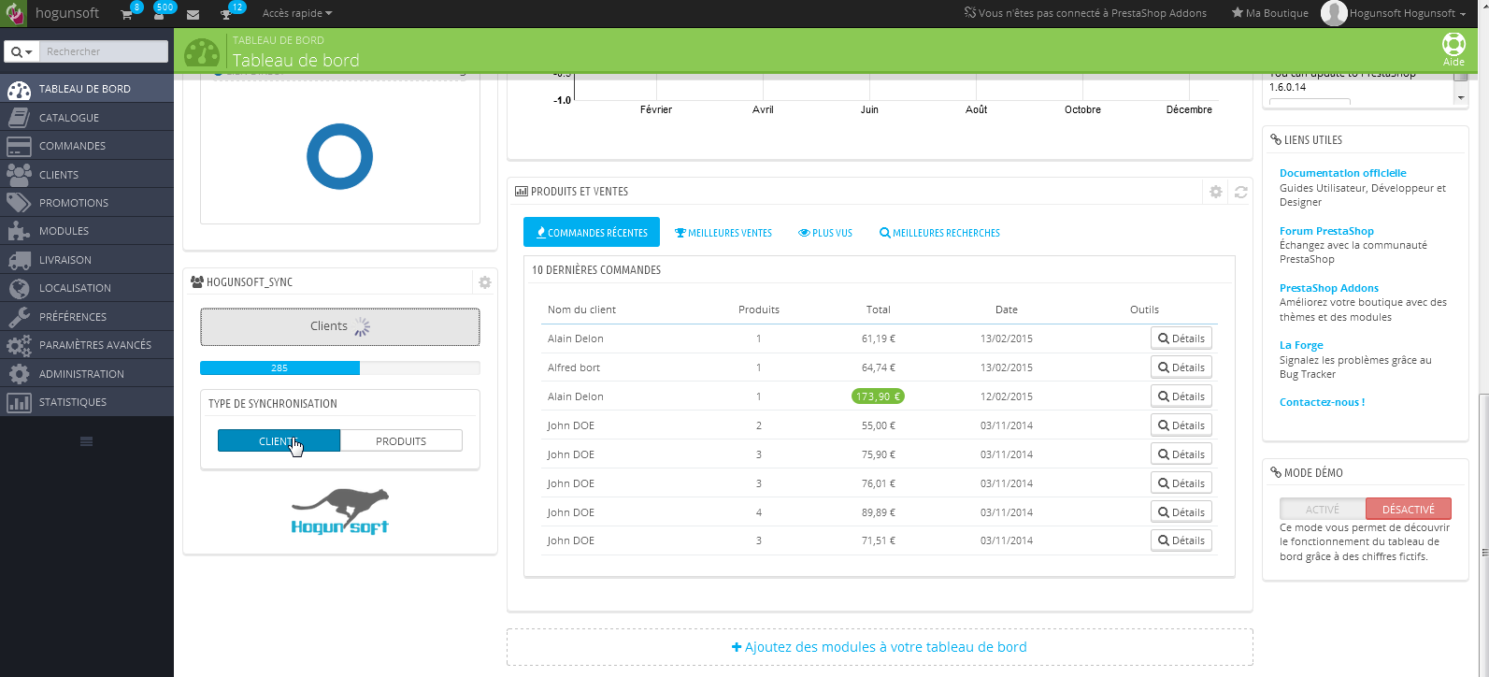Set demo mode to DÉSACTIVÉ

click(1408, 510)
